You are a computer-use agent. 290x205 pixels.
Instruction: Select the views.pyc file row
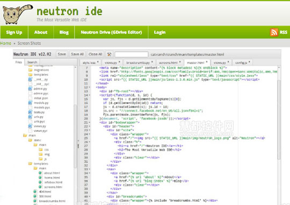(x=40, y=131)
